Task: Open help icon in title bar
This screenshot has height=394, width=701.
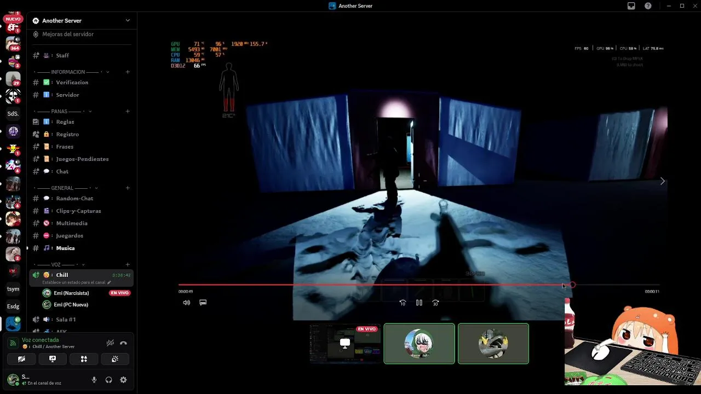Action: (648, 6)
